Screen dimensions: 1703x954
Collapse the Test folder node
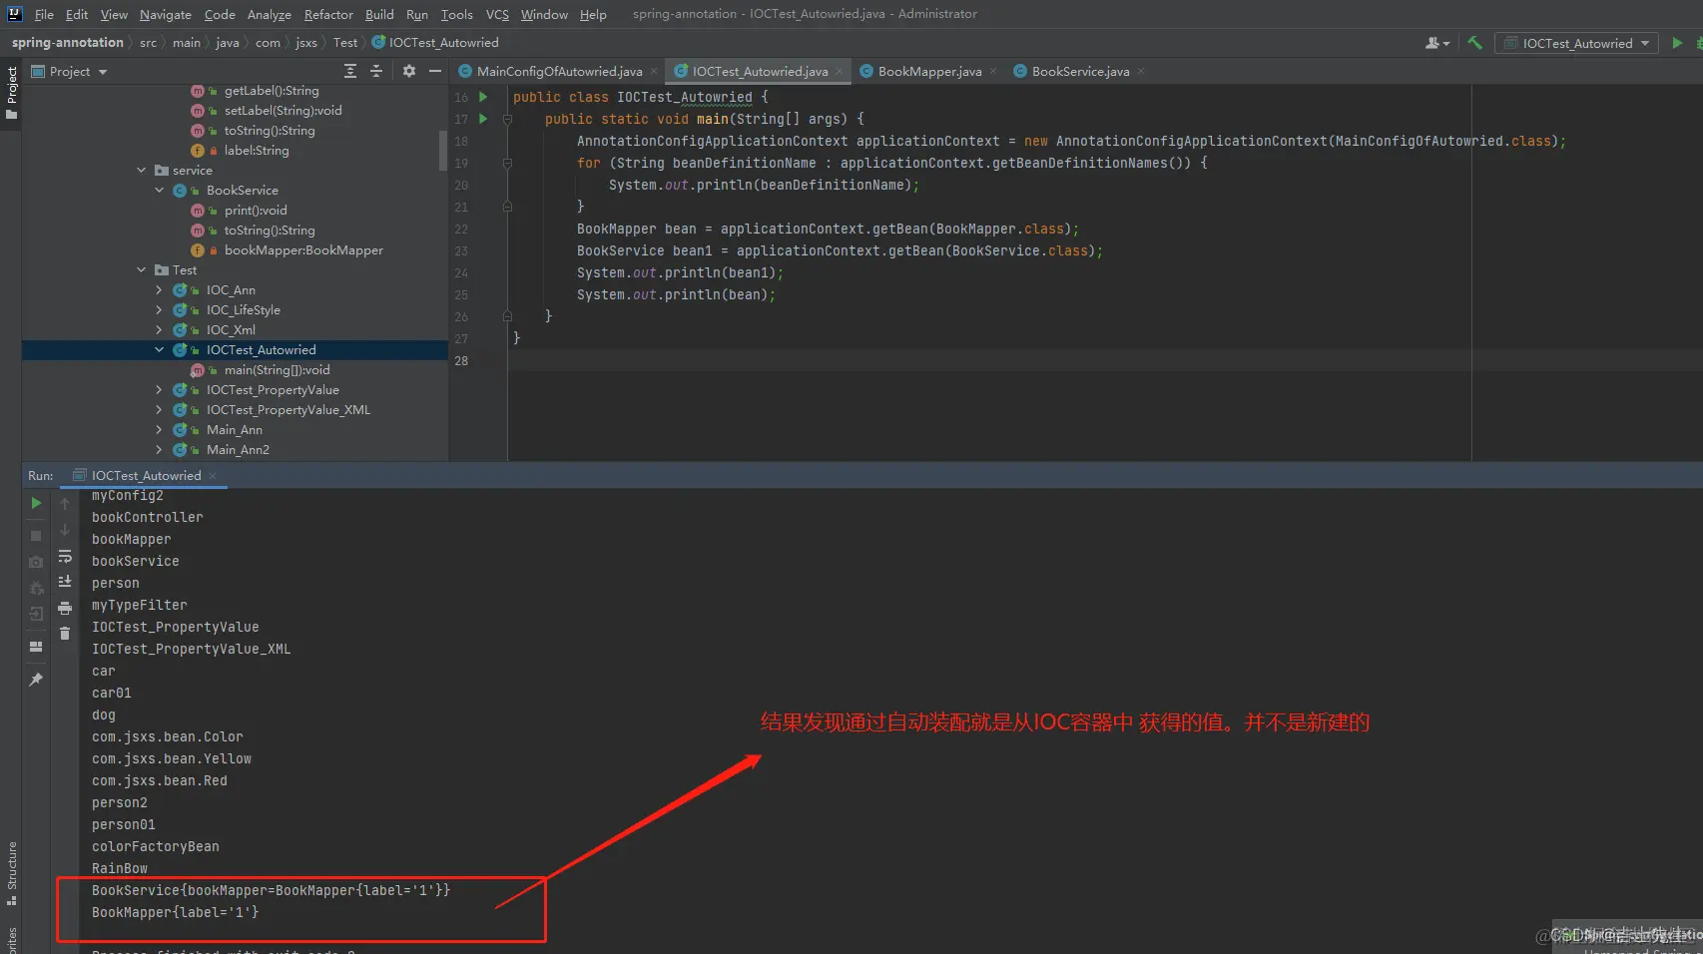(x=142, y=270)
